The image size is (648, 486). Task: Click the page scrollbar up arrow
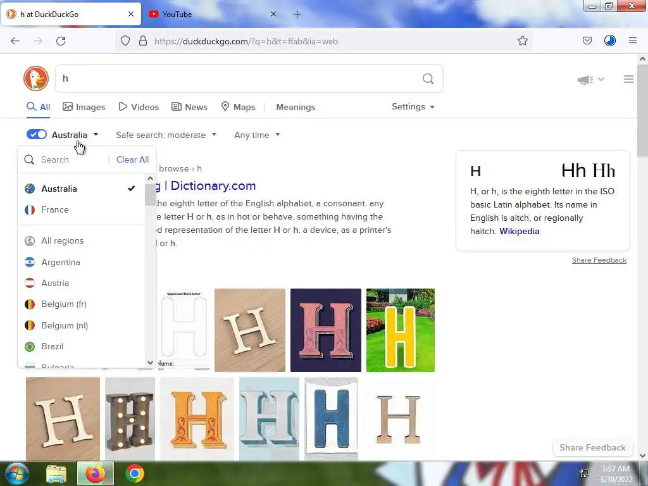click(642, 59)
